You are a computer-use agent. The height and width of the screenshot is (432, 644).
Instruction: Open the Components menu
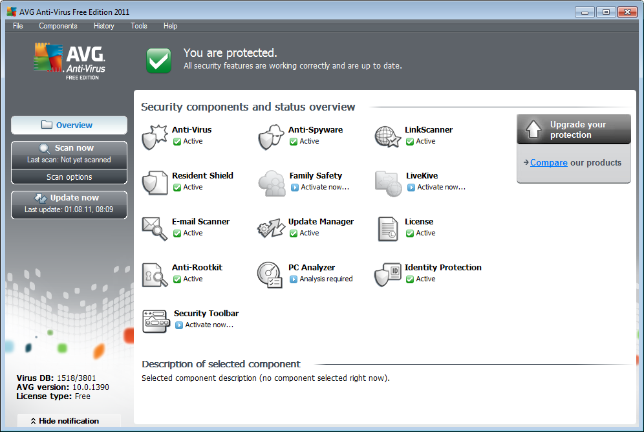coord(58,26)
